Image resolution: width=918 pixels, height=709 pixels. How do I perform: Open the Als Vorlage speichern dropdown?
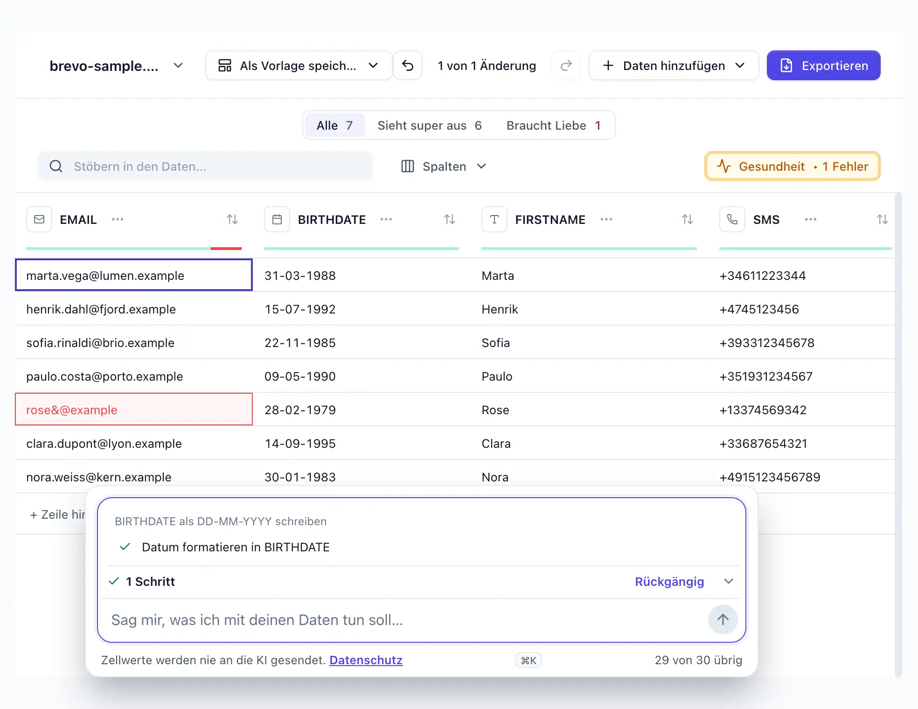(x=299, y=66)
